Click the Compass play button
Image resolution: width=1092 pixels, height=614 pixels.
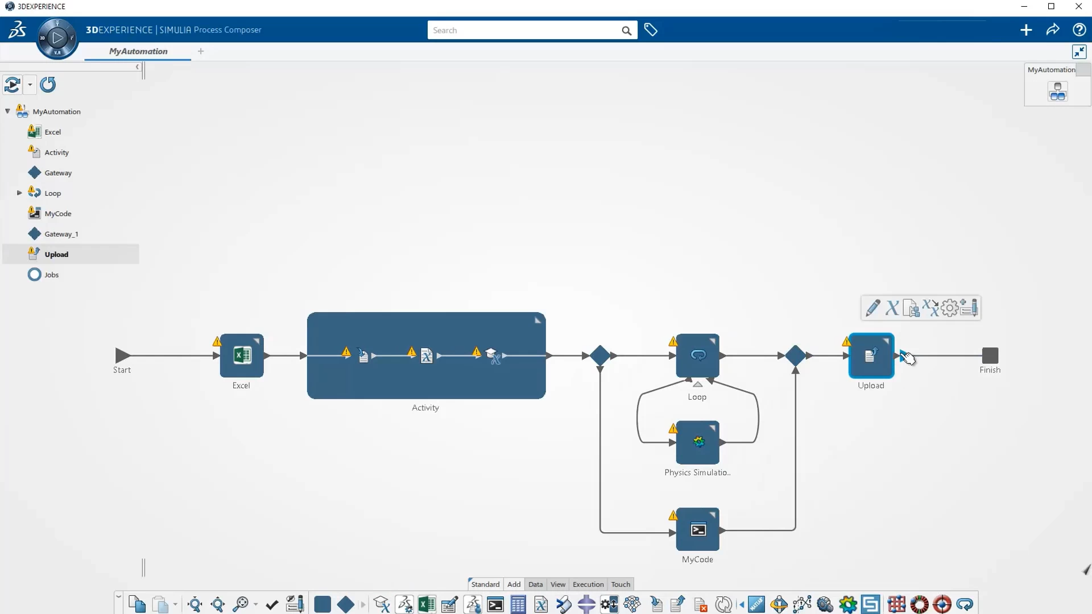pyautogui.click(x=57, y=38)
